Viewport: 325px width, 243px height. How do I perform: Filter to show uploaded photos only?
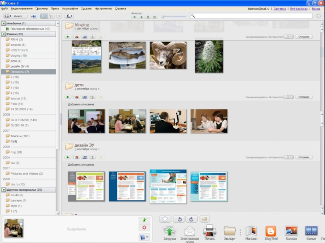(x=141, y=17)
